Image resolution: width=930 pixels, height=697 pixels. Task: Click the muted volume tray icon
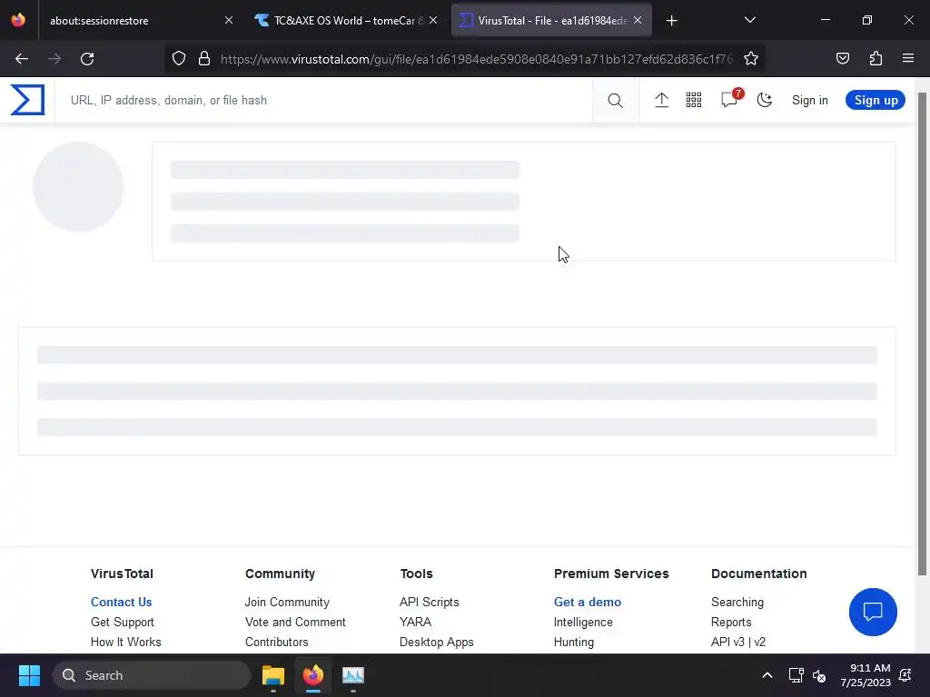pos(819,675)
